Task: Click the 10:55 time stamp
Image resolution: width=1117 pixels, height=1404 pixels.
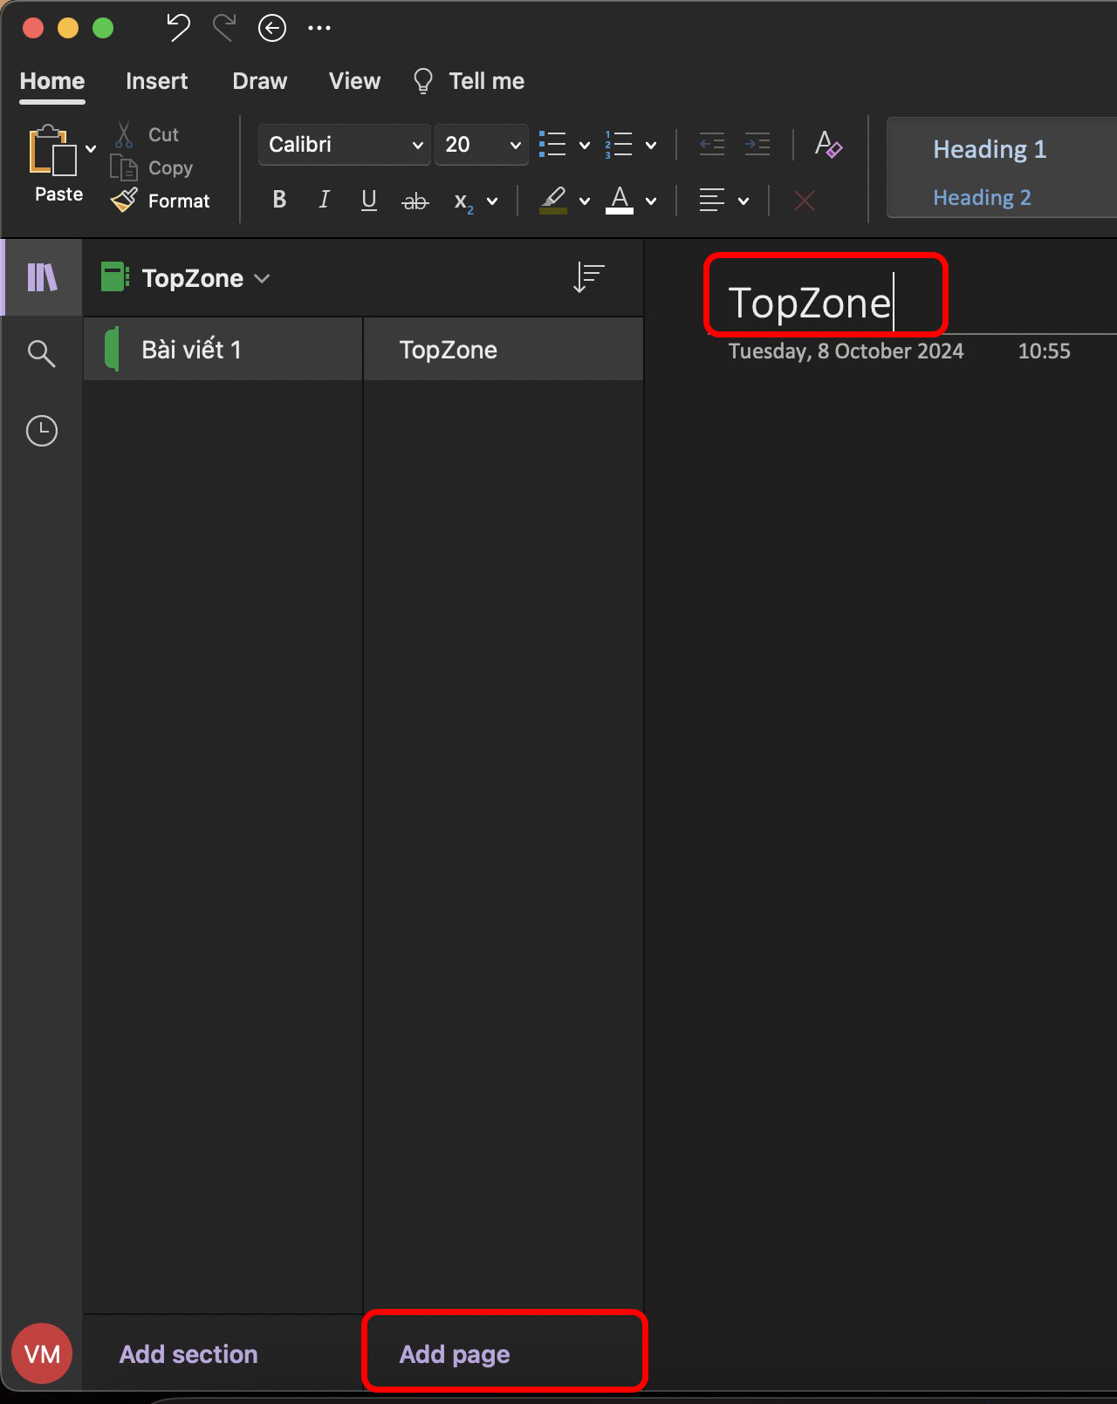Action: [x=1044, y=351]
